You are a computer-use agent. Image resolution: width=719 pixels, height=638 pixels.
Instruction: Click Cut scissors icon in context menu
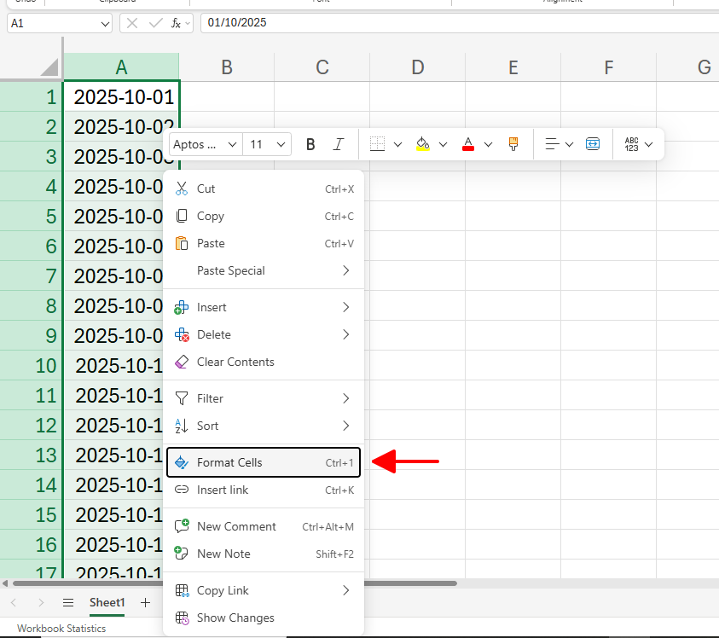[x=182, y=188]
